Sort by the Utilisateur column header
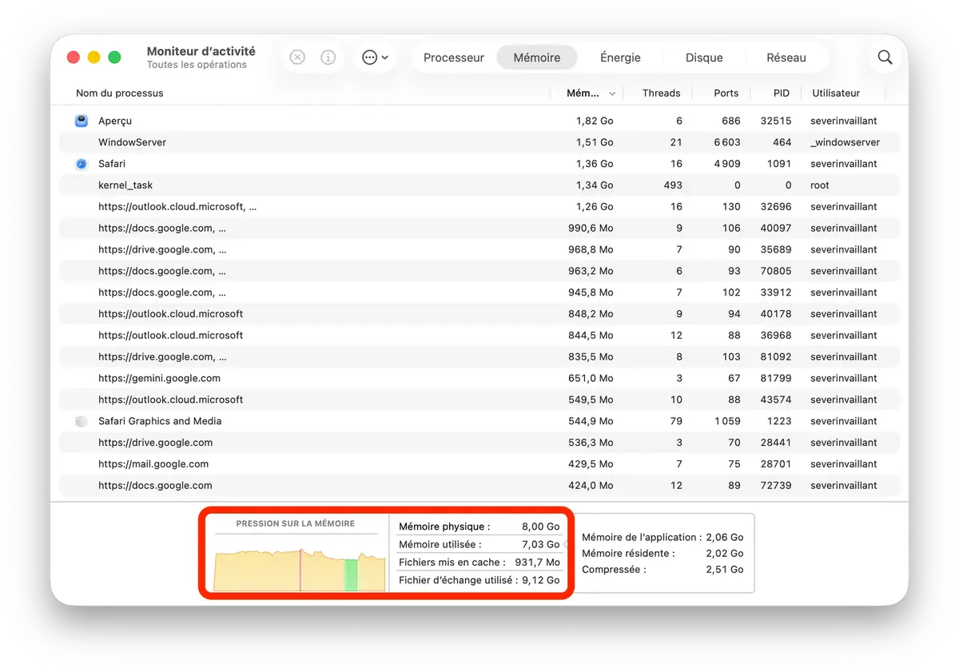Image resolution: width=959 pixels, height=672 pixels. 836,93
